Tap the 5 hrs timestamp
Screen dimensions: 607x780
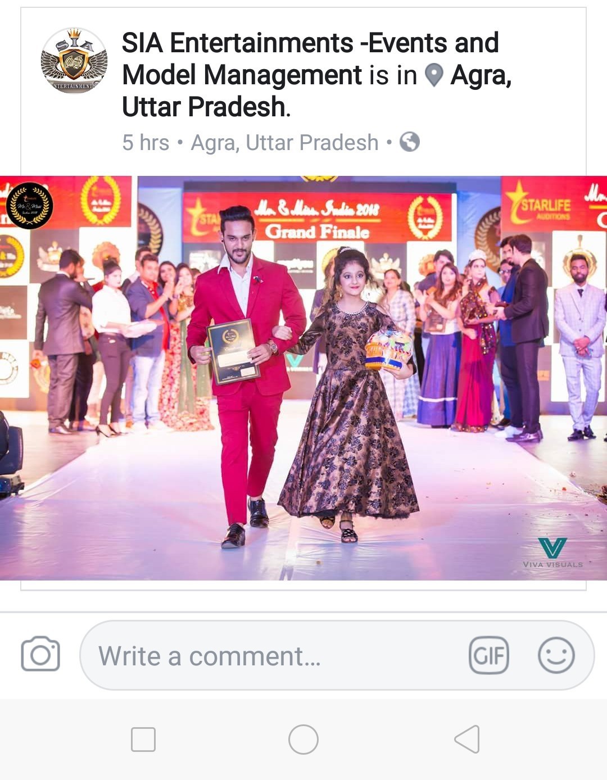coord(146,143)
